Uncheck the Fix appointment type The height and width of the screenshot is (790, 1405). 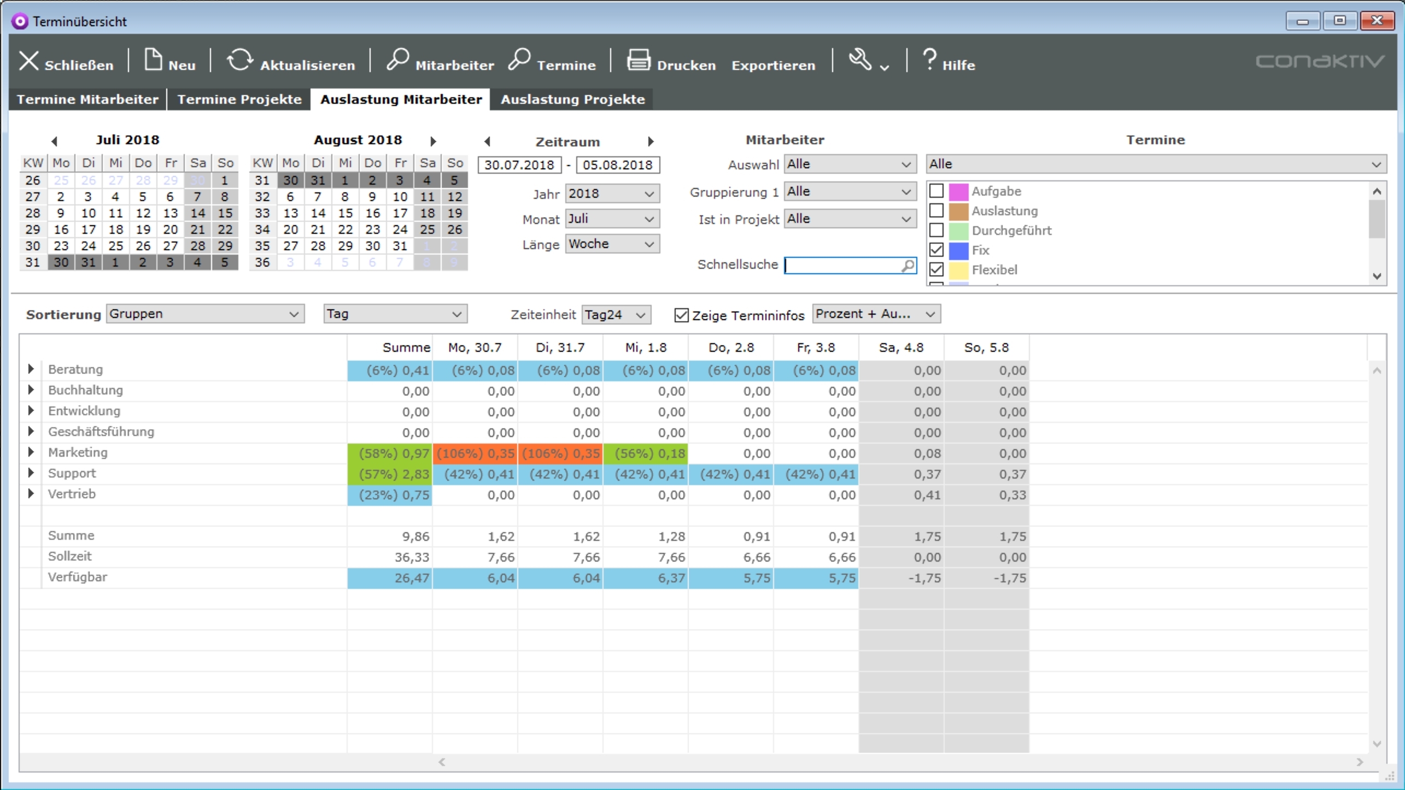pos(936,250)
